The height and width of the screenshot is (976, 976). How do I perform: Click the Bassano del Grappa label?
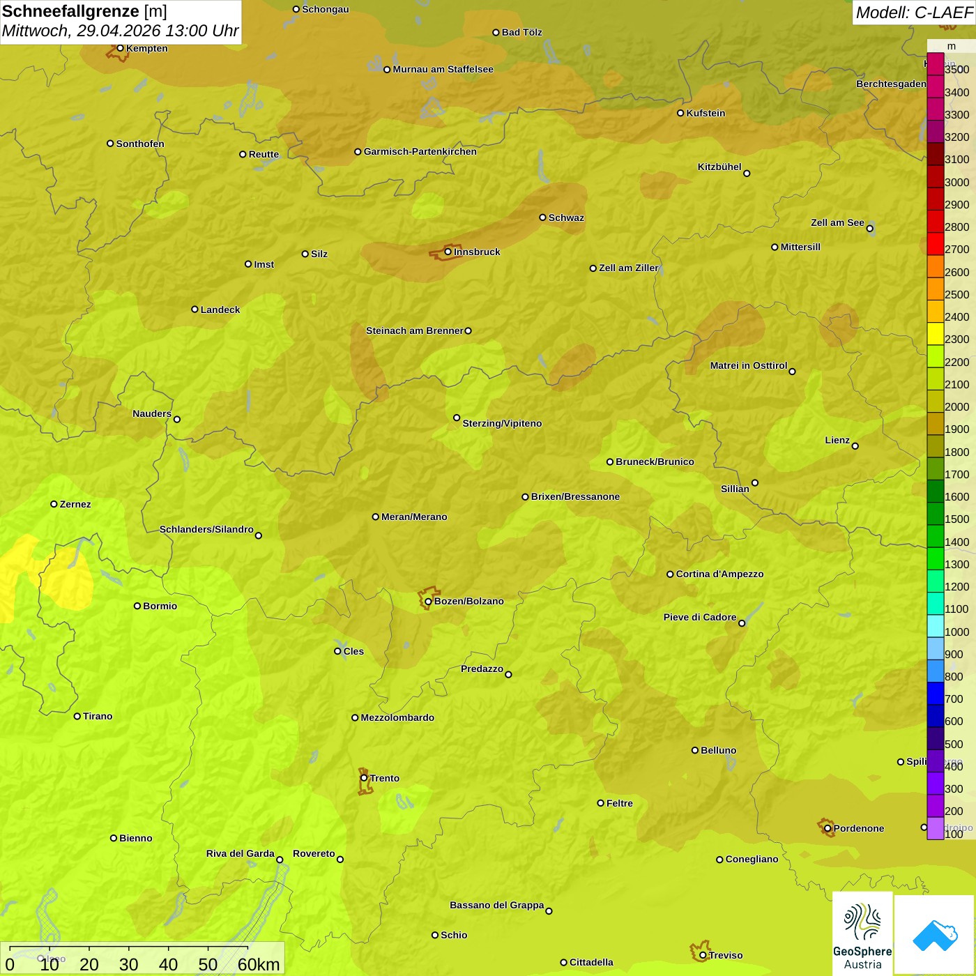[497, 905]
